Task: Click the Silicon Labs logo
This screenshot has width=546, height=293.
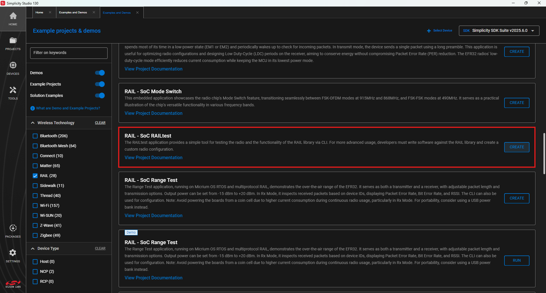Action: [x=13, y=284]
